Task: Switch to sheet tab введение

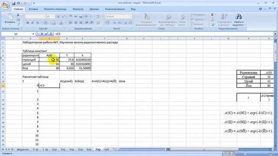Action: (x=23, y=149)
